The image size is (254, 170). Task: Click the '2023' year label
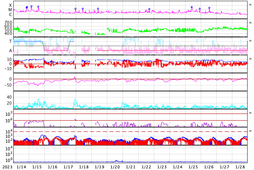point(7,167)
